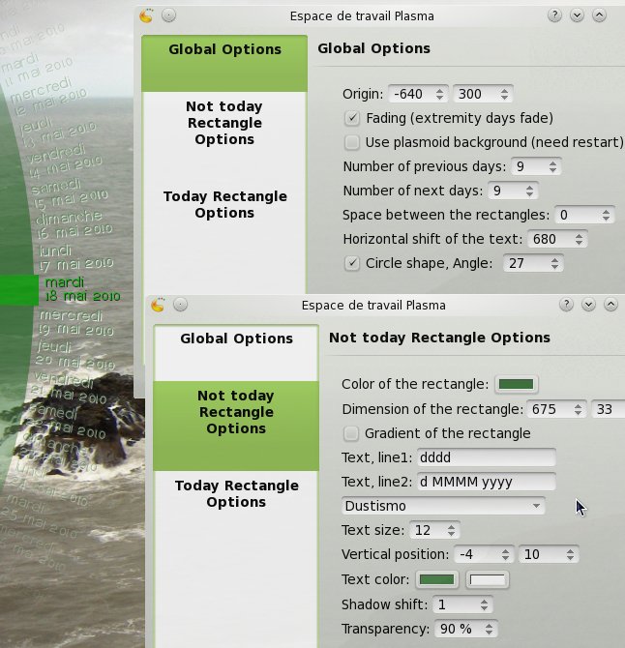
Task: Open the Dustismo font dropdown
Action: pyautogui.click(x=443, y=506)
